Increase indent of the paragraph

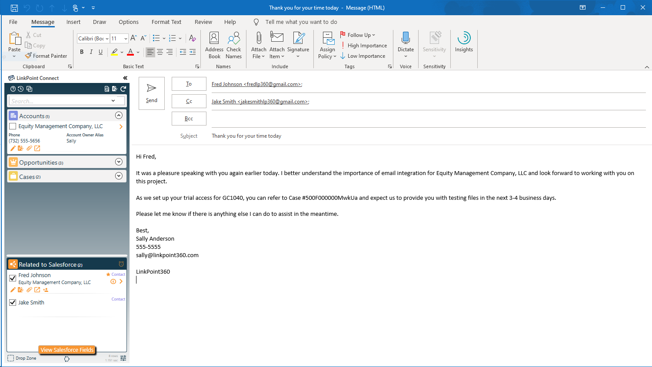click(x=193, y=52)
